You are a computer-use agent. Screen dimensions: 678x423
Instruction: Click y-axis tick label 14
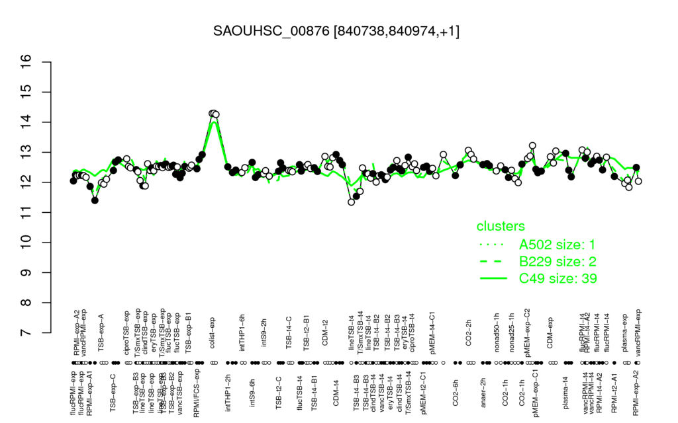tap(26, 122)
